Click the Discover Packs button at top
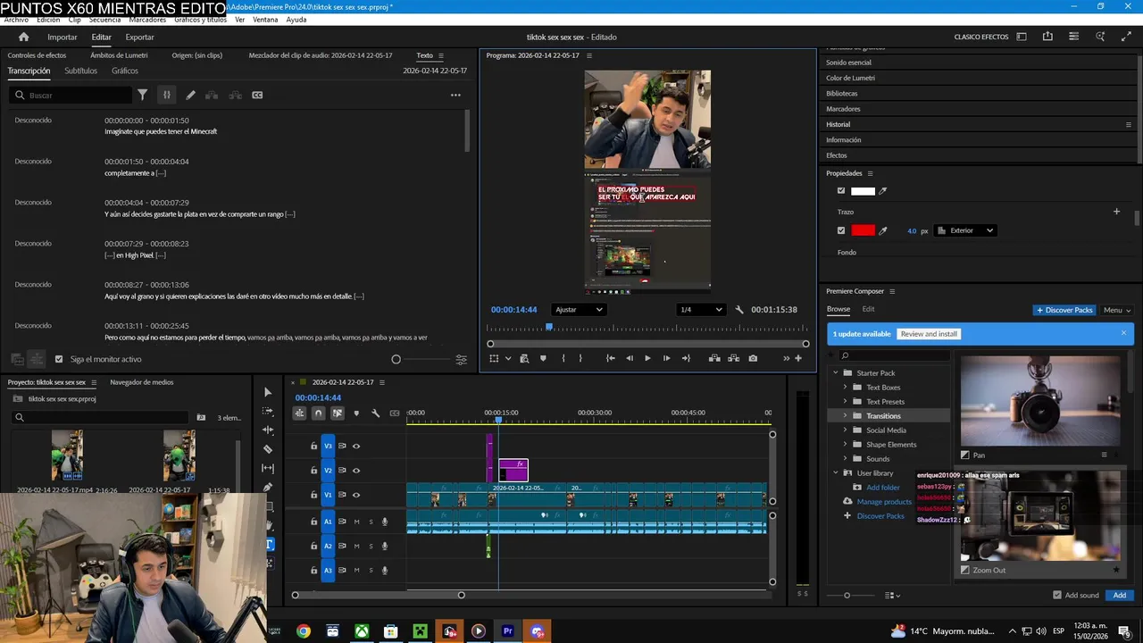Viewport: 1143px width, 643px height. 1064,310
